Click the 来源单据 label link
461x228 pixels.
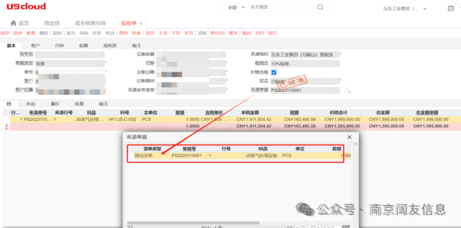pos(260,90)
